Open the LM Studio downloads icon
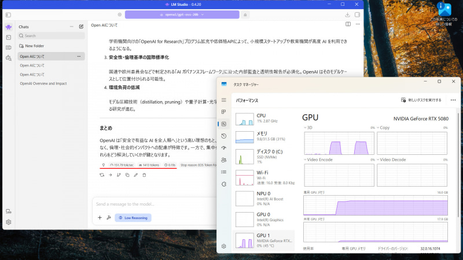Image resolution: width=463 pixels, height=260 pixels. [x=348, y=15]
